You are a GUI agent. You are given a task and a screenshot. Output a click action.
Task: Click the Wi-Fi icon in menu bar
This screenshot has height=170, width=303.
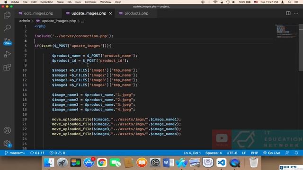tap(215, 2)
